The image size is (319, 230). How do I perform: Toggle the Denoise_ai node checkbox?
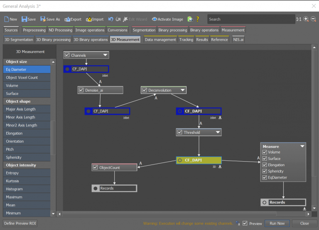(x=81, y=90)
